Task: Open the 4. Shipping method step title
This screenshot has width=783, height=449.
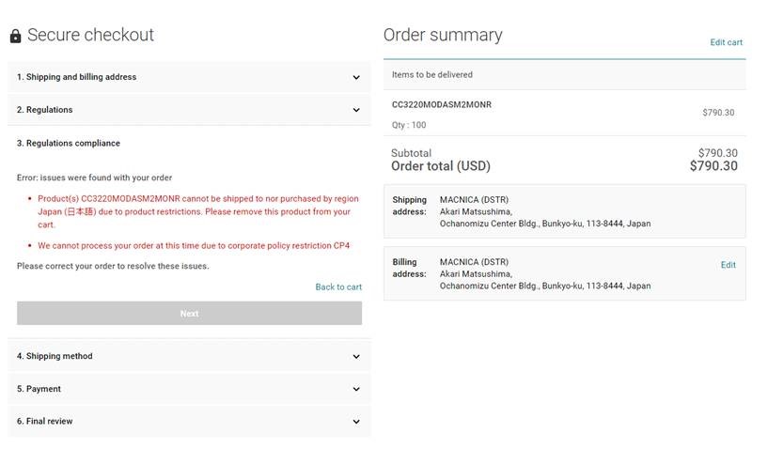Action: click(x=55, y=356)
